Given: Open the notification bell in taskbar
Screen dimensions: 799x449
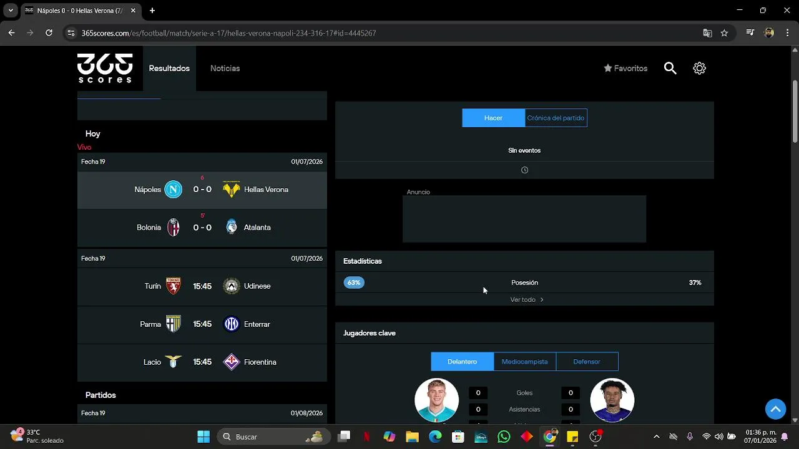Looking at the screenshot, I should tap(785, 437).
